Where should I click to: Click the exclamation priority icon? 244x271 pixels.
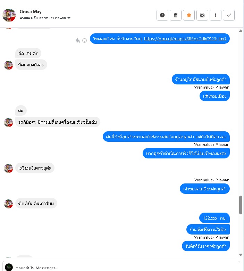[x=216, y=15]
